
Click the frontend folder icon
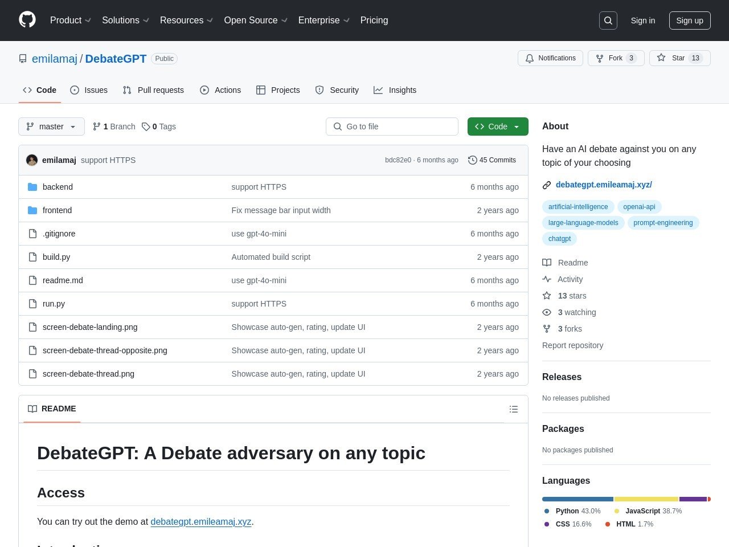coord(32,210)
